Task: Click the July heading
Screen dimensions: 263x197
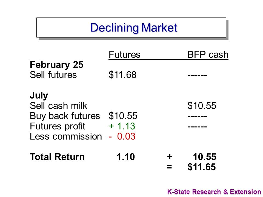Action: [x=39, y=96]
